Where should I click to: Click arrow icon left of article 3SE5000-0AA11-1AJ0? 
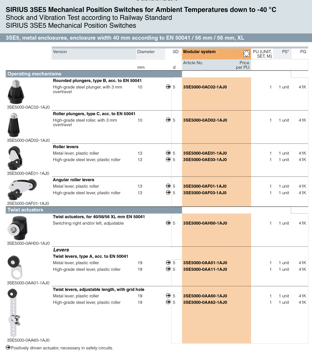pyautogui.click(x=168, y=269)
